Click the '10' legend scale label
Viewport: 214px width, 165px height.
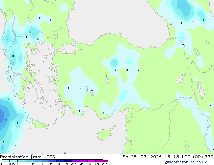(42, 164)
